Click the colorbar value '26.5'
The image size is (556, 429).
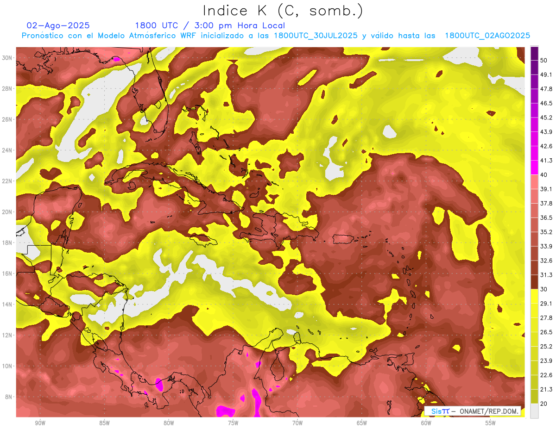[x=546, y=332]
